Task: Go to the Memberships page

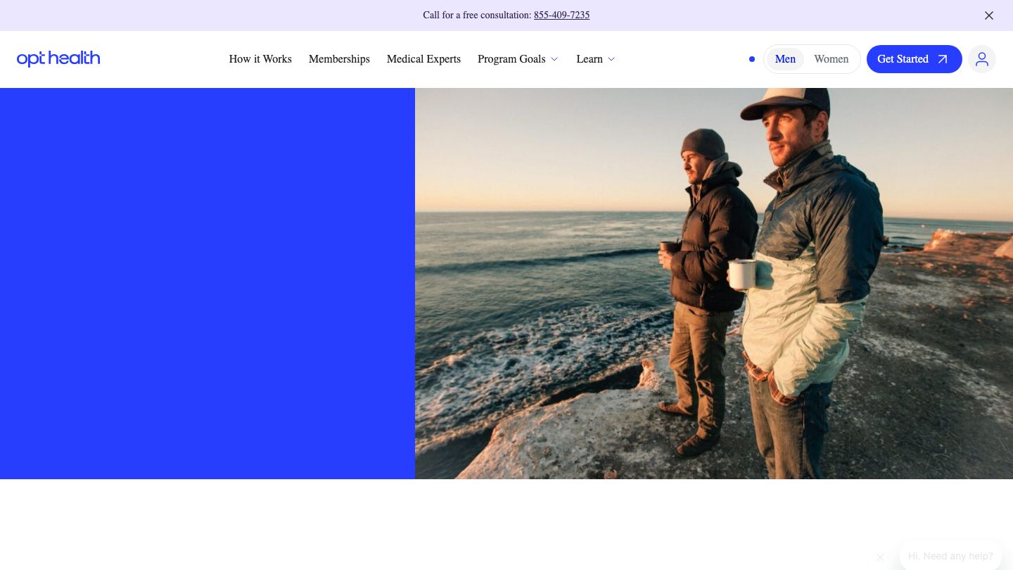Action: click(339, 59)
